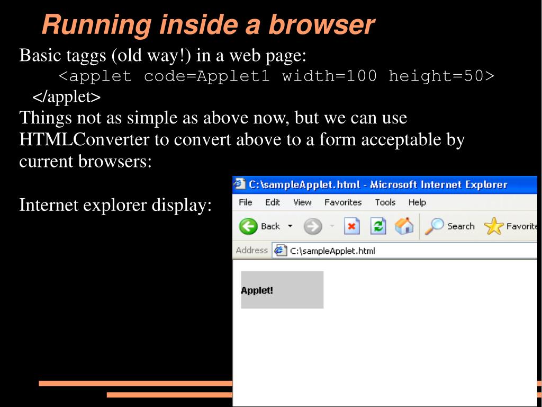The height and width of the screenshot is (407, 542).
Task: Open the Favorites menu
Action: pyautogui.click(x=343, y=202)
